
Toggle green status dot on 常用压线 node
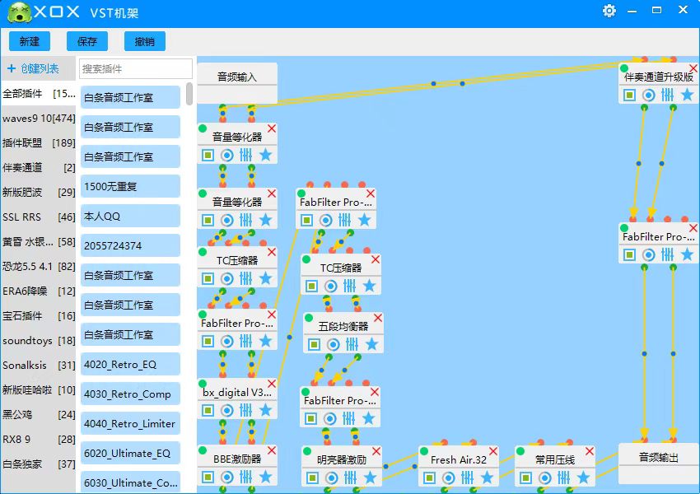tap(520, 451)
